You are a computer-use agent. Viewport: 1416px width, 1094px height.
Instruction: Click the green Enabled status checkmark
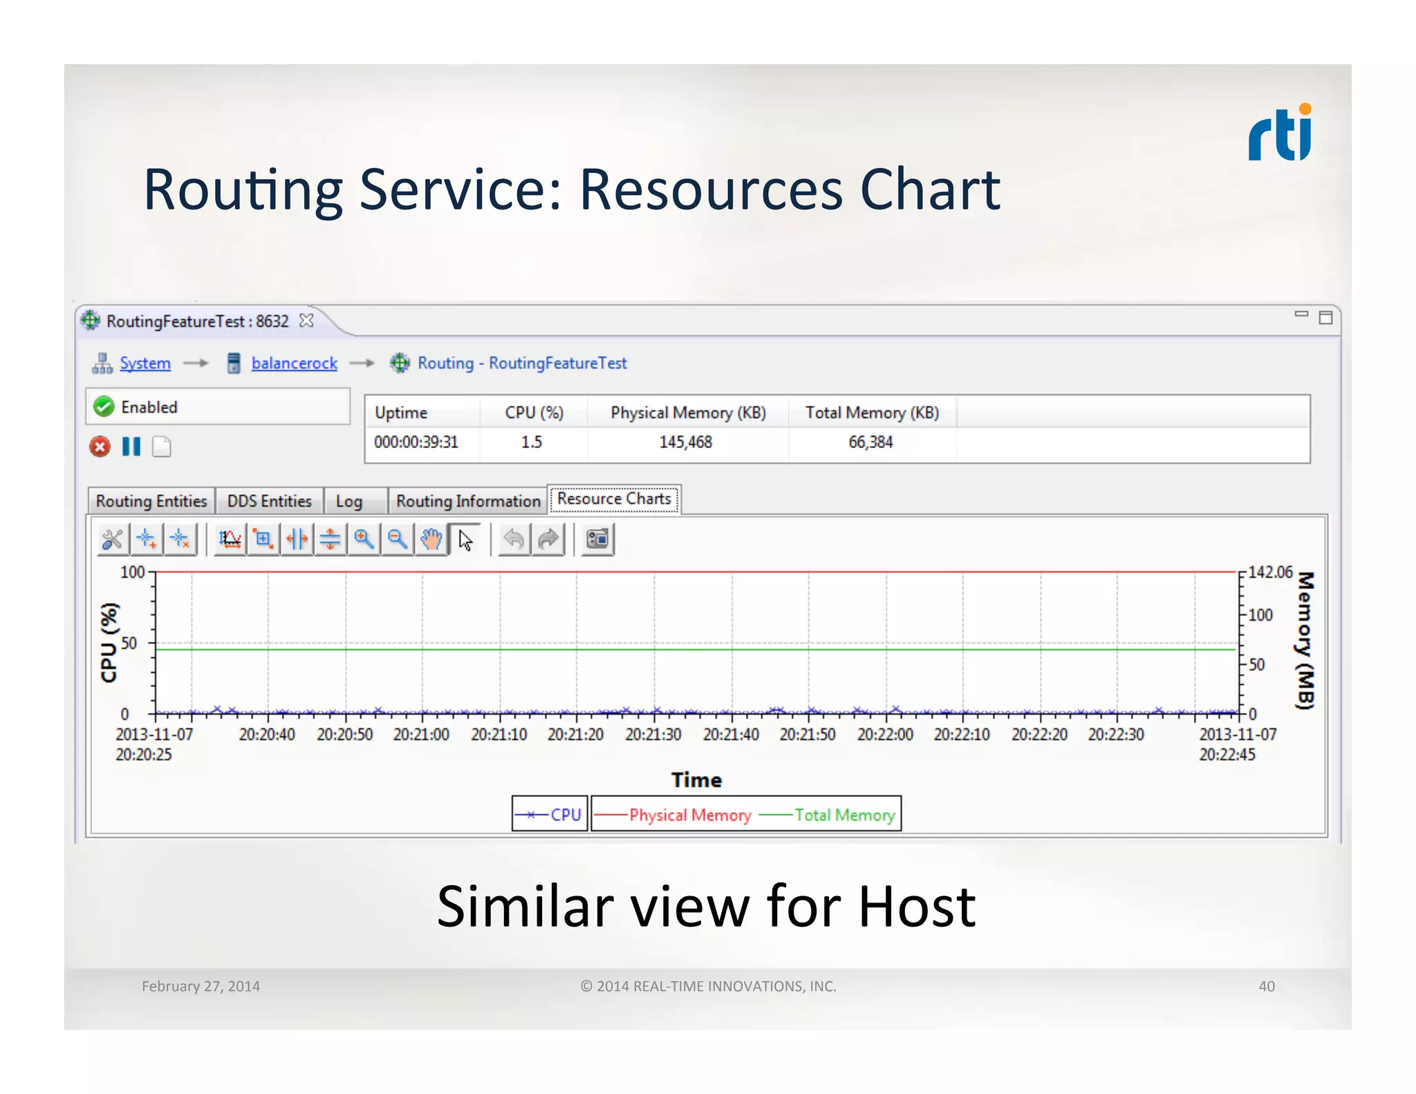pyautogui.click(x=104, y=407)
